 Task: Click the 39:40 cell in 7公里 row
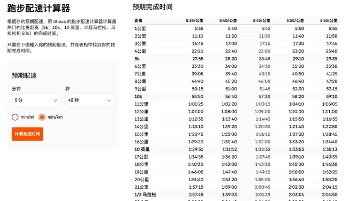(231, 74)
